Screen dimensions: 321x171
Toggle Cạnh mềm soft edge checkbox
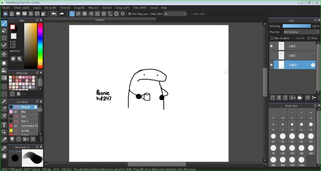190,14
